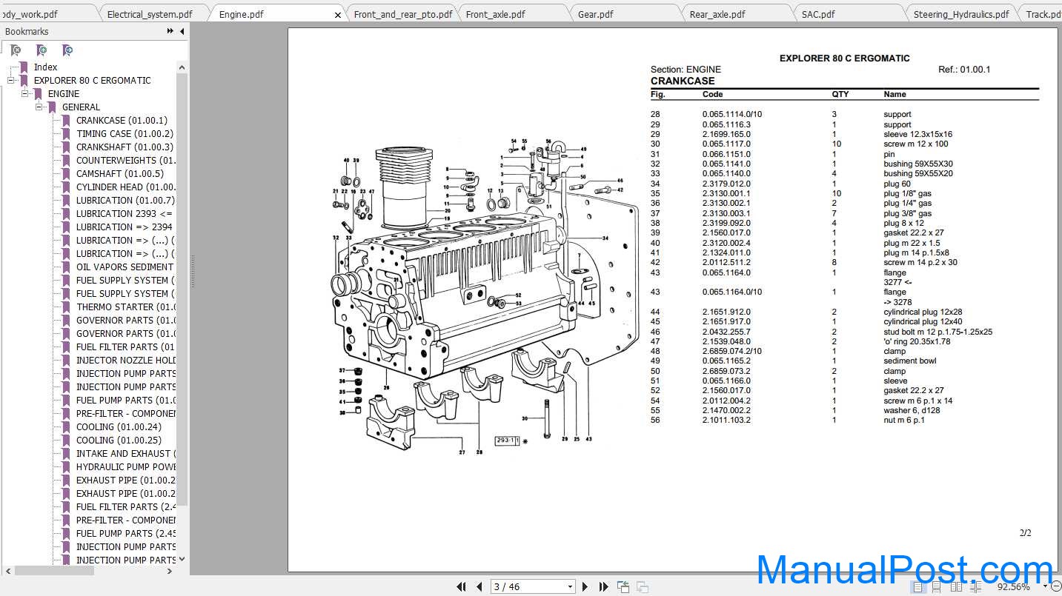Go to the previous page
Screen dimensions: 1062x596
point(479,586)
